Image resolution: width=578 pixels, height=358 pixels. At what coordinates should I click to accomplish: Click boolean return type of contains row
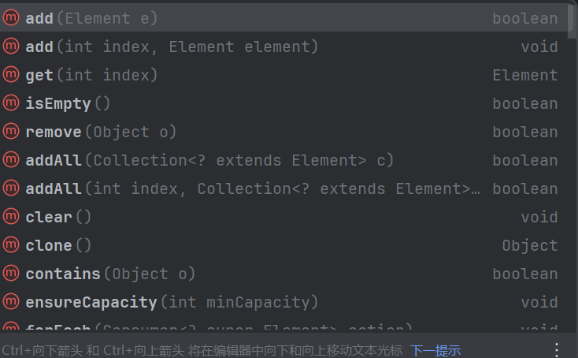[524, 274]
